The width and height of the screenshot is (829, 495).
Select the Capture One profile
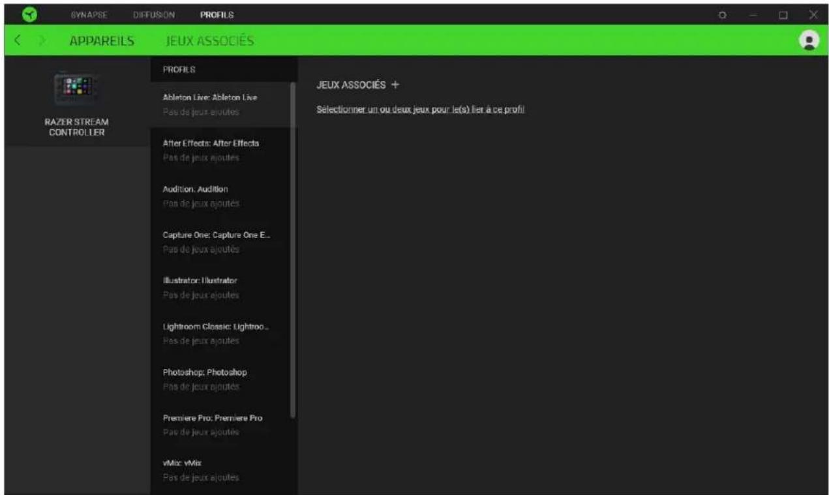222,242
